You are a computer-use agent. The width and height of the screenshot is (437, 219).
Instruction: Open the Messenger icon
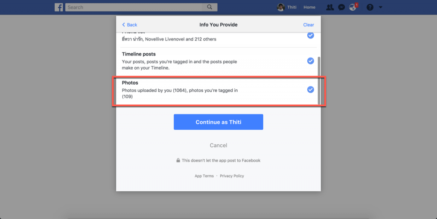341,8
